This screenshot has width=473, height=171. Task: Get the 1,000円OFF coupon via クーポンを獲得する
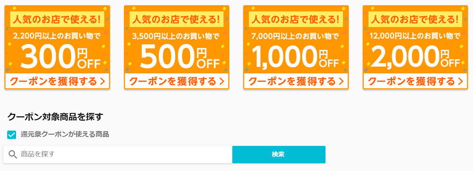296,81
